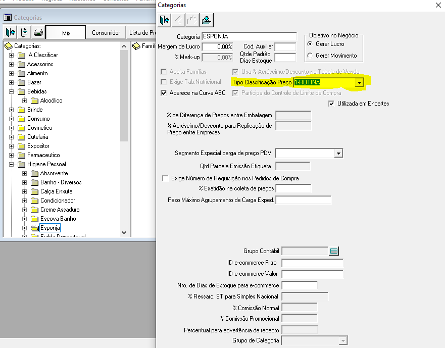Screen dimensions: 445x348
Task: Click the Cod. Auxiliar field
Action: pyautogui.click(x=285, y=46)
